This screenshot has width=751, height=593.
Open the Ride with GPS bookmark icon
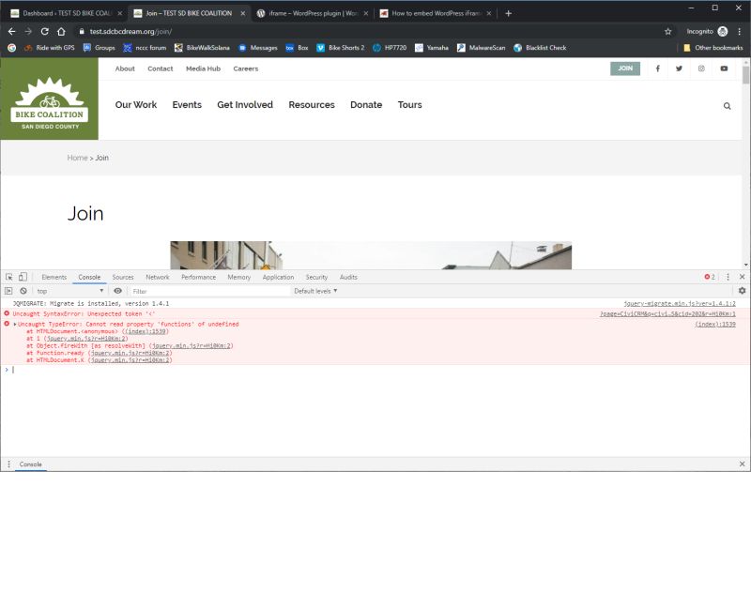tap(28, 48)
